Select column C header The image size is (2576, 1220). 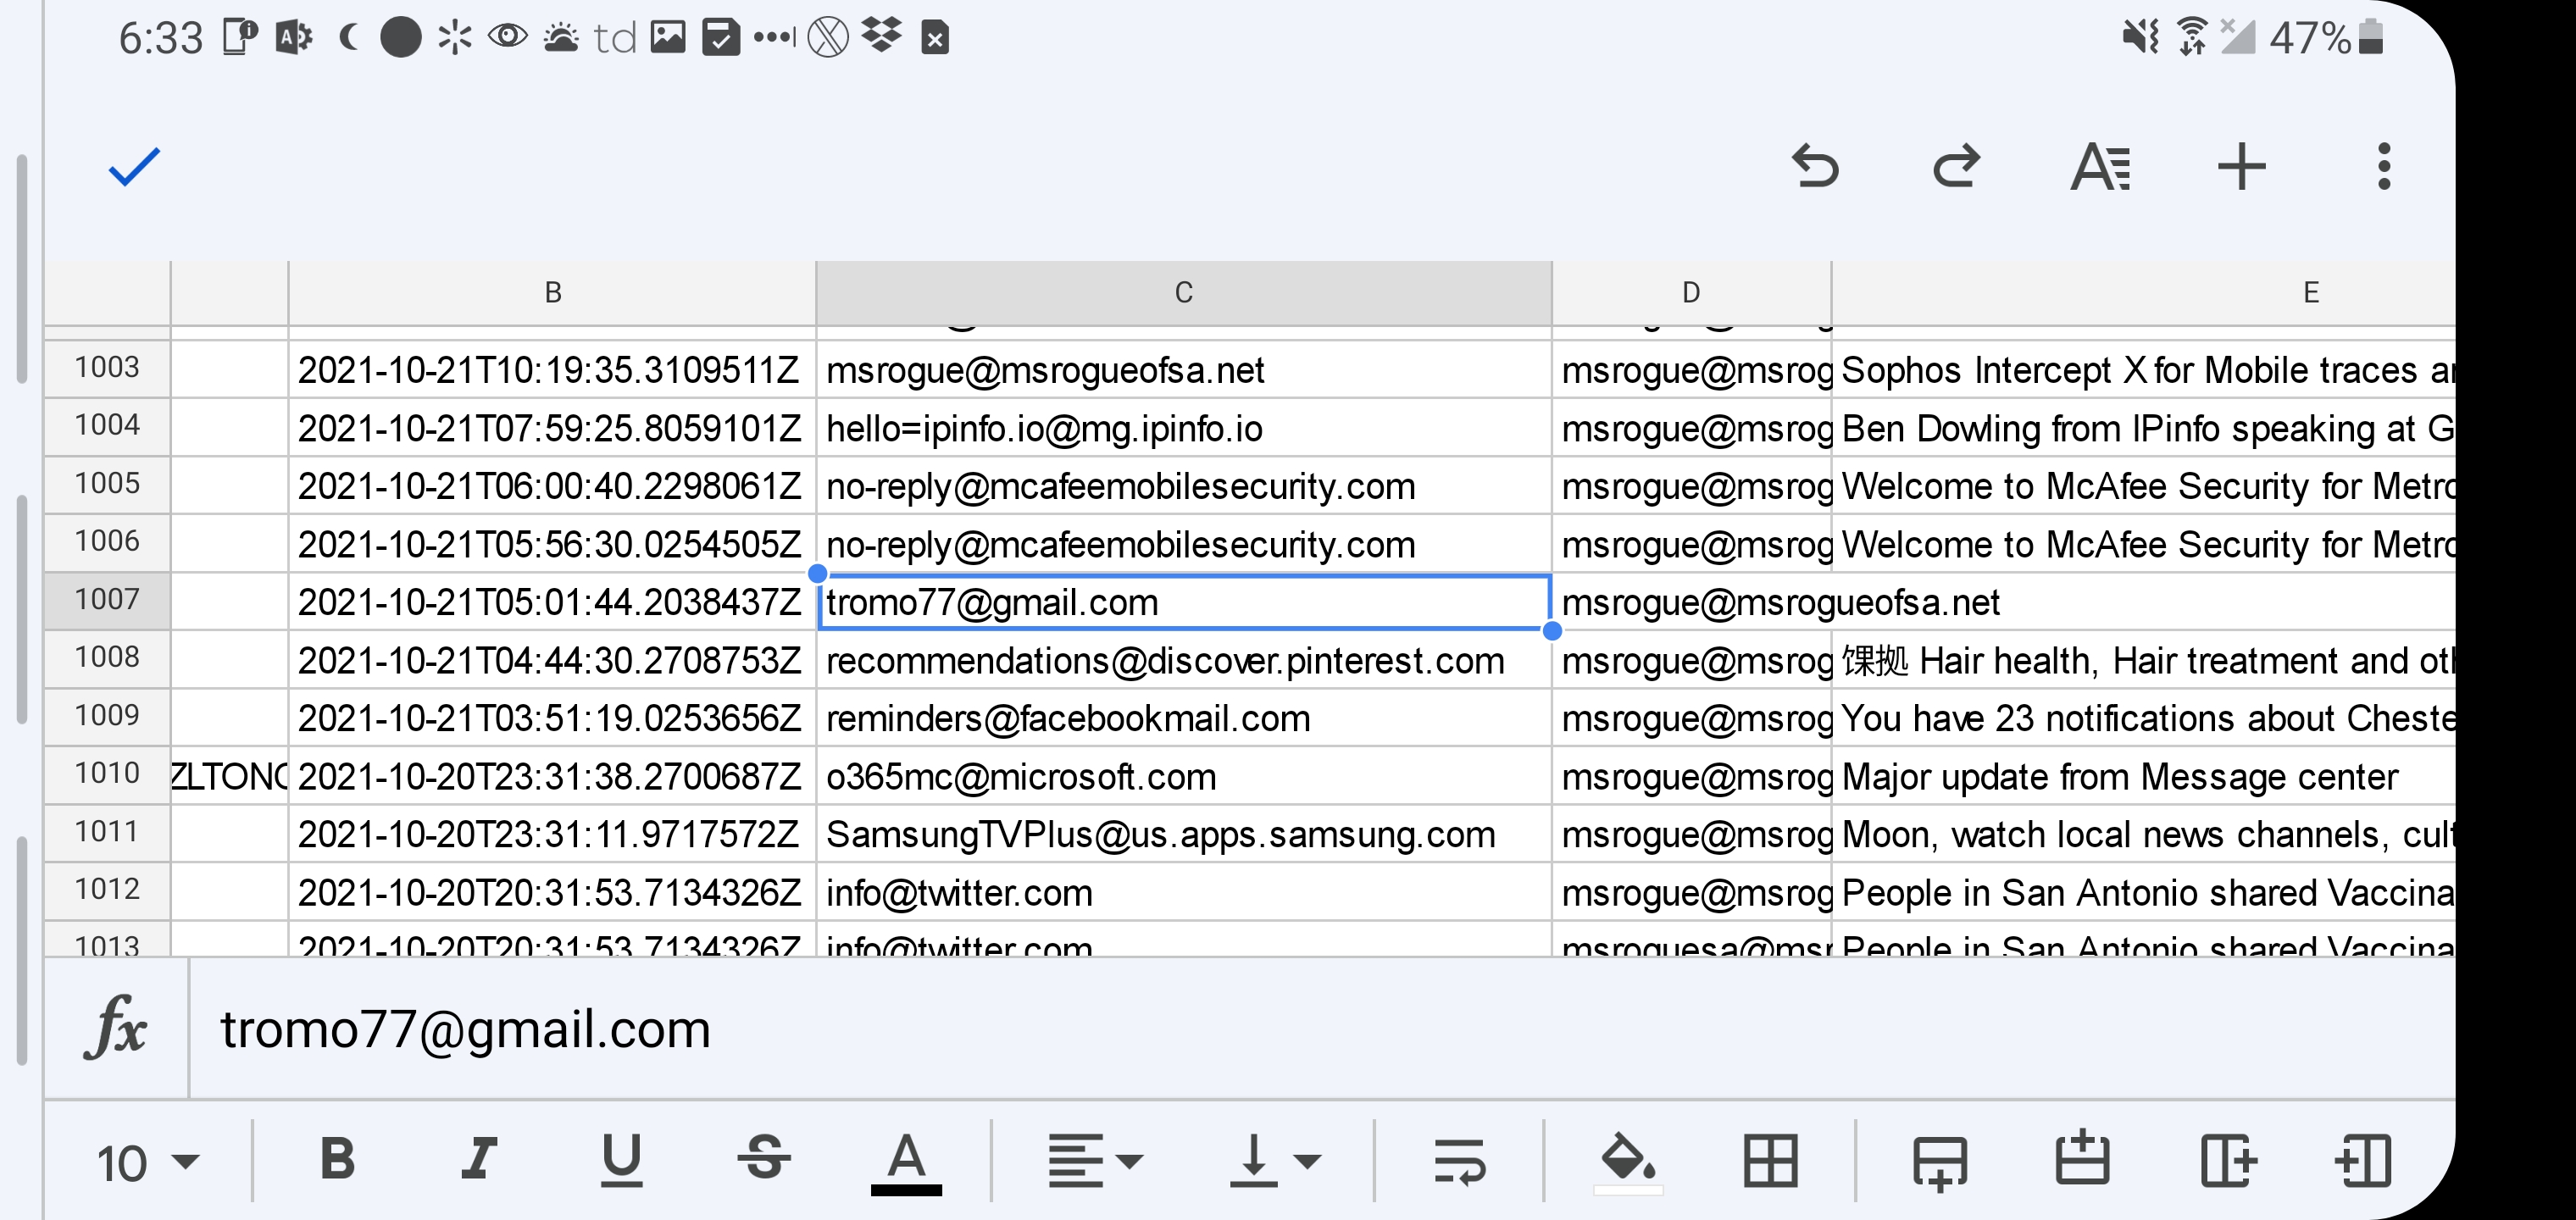(1183, 293)
